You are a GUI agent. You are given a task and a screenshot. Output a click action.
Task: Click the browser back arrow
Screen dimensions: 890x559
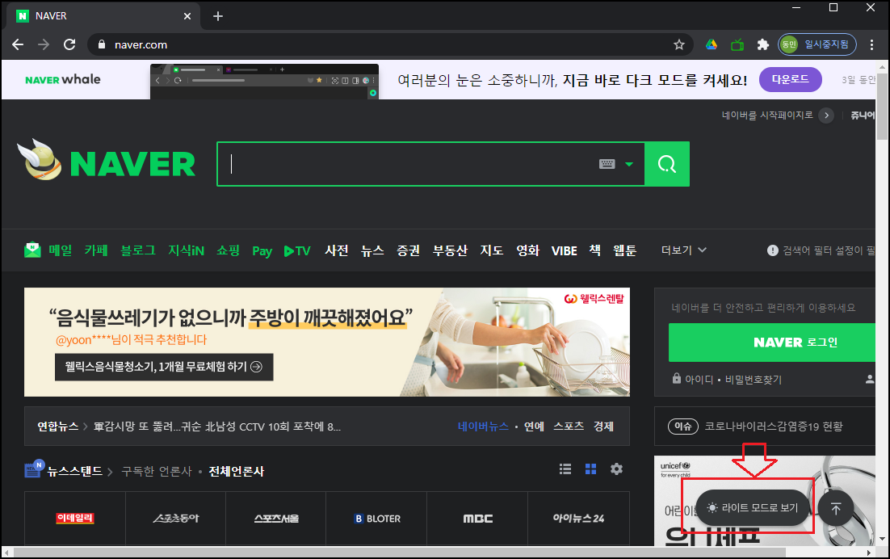tap(18, 44)
